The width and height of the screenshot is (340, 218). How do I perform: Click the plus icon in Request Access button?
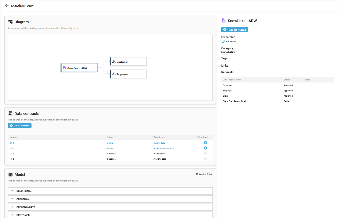(x=225, y=30)
